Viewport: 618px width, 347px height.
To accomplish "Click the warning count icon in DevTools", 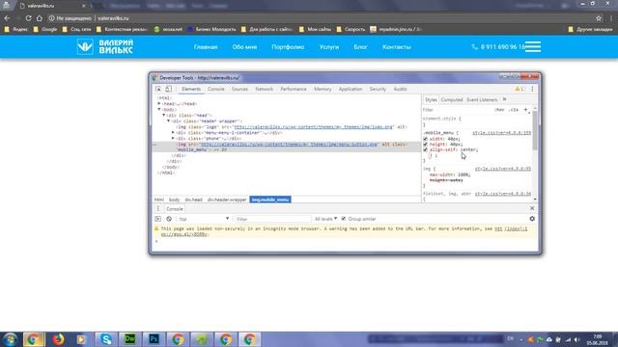I will click(x=520, y=89).
